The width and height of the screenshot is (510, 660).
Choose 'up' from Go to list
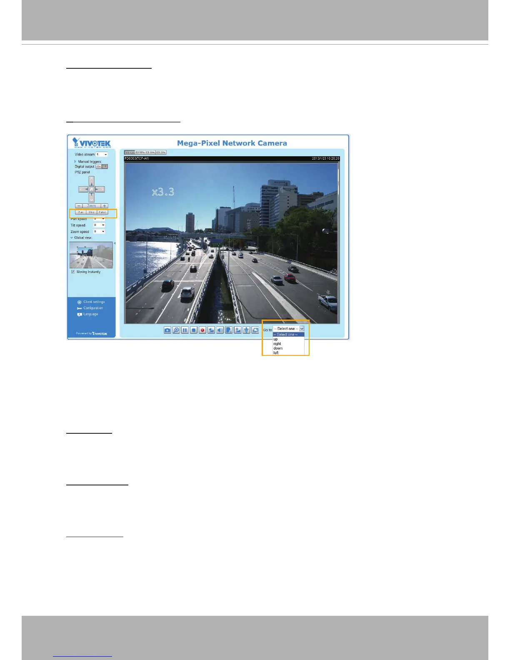click(x=288, y=339)
